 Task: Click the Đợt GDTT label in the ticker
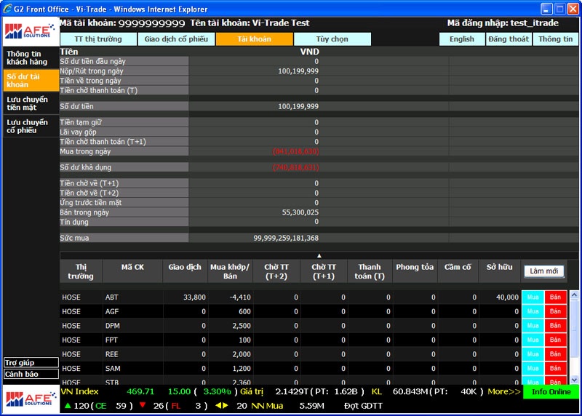click(x=363, y=406)
